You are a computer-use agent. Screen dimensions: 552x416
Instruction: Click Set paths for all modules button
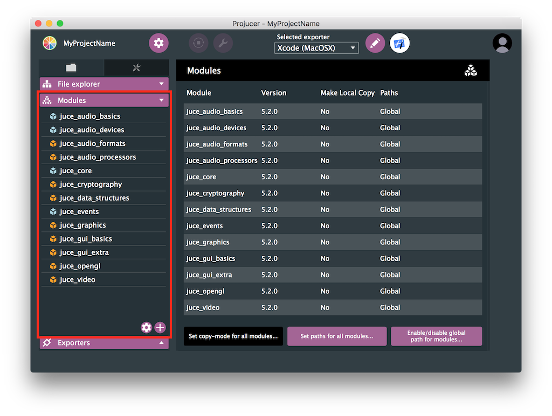pyautogui.click(x=337, y=336)
